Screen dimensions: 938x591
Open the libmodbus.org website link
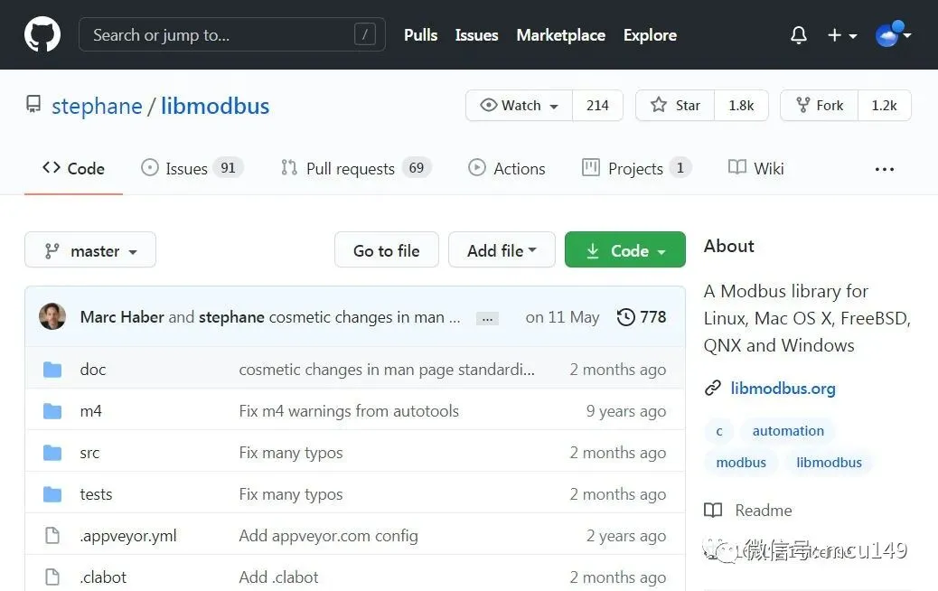[783, 389]
